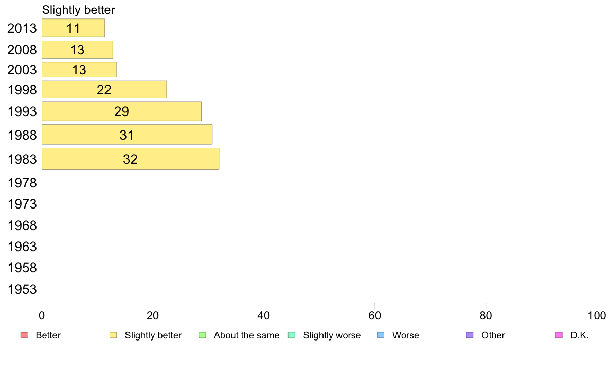Screen dimensions: 611x378
Task: Click the 1953 year axis label
Action: click(x=22, y=289)
